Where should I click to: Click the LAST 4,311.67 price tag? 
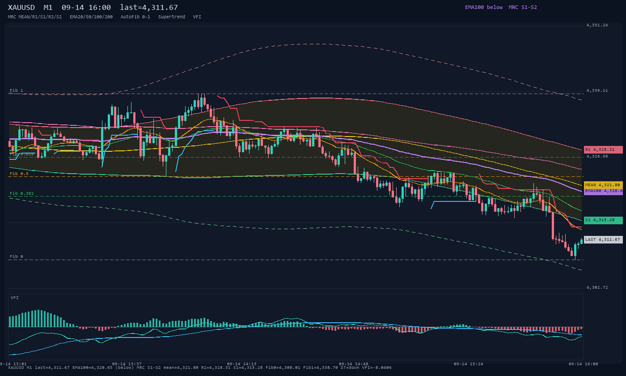tap(603, 239)
